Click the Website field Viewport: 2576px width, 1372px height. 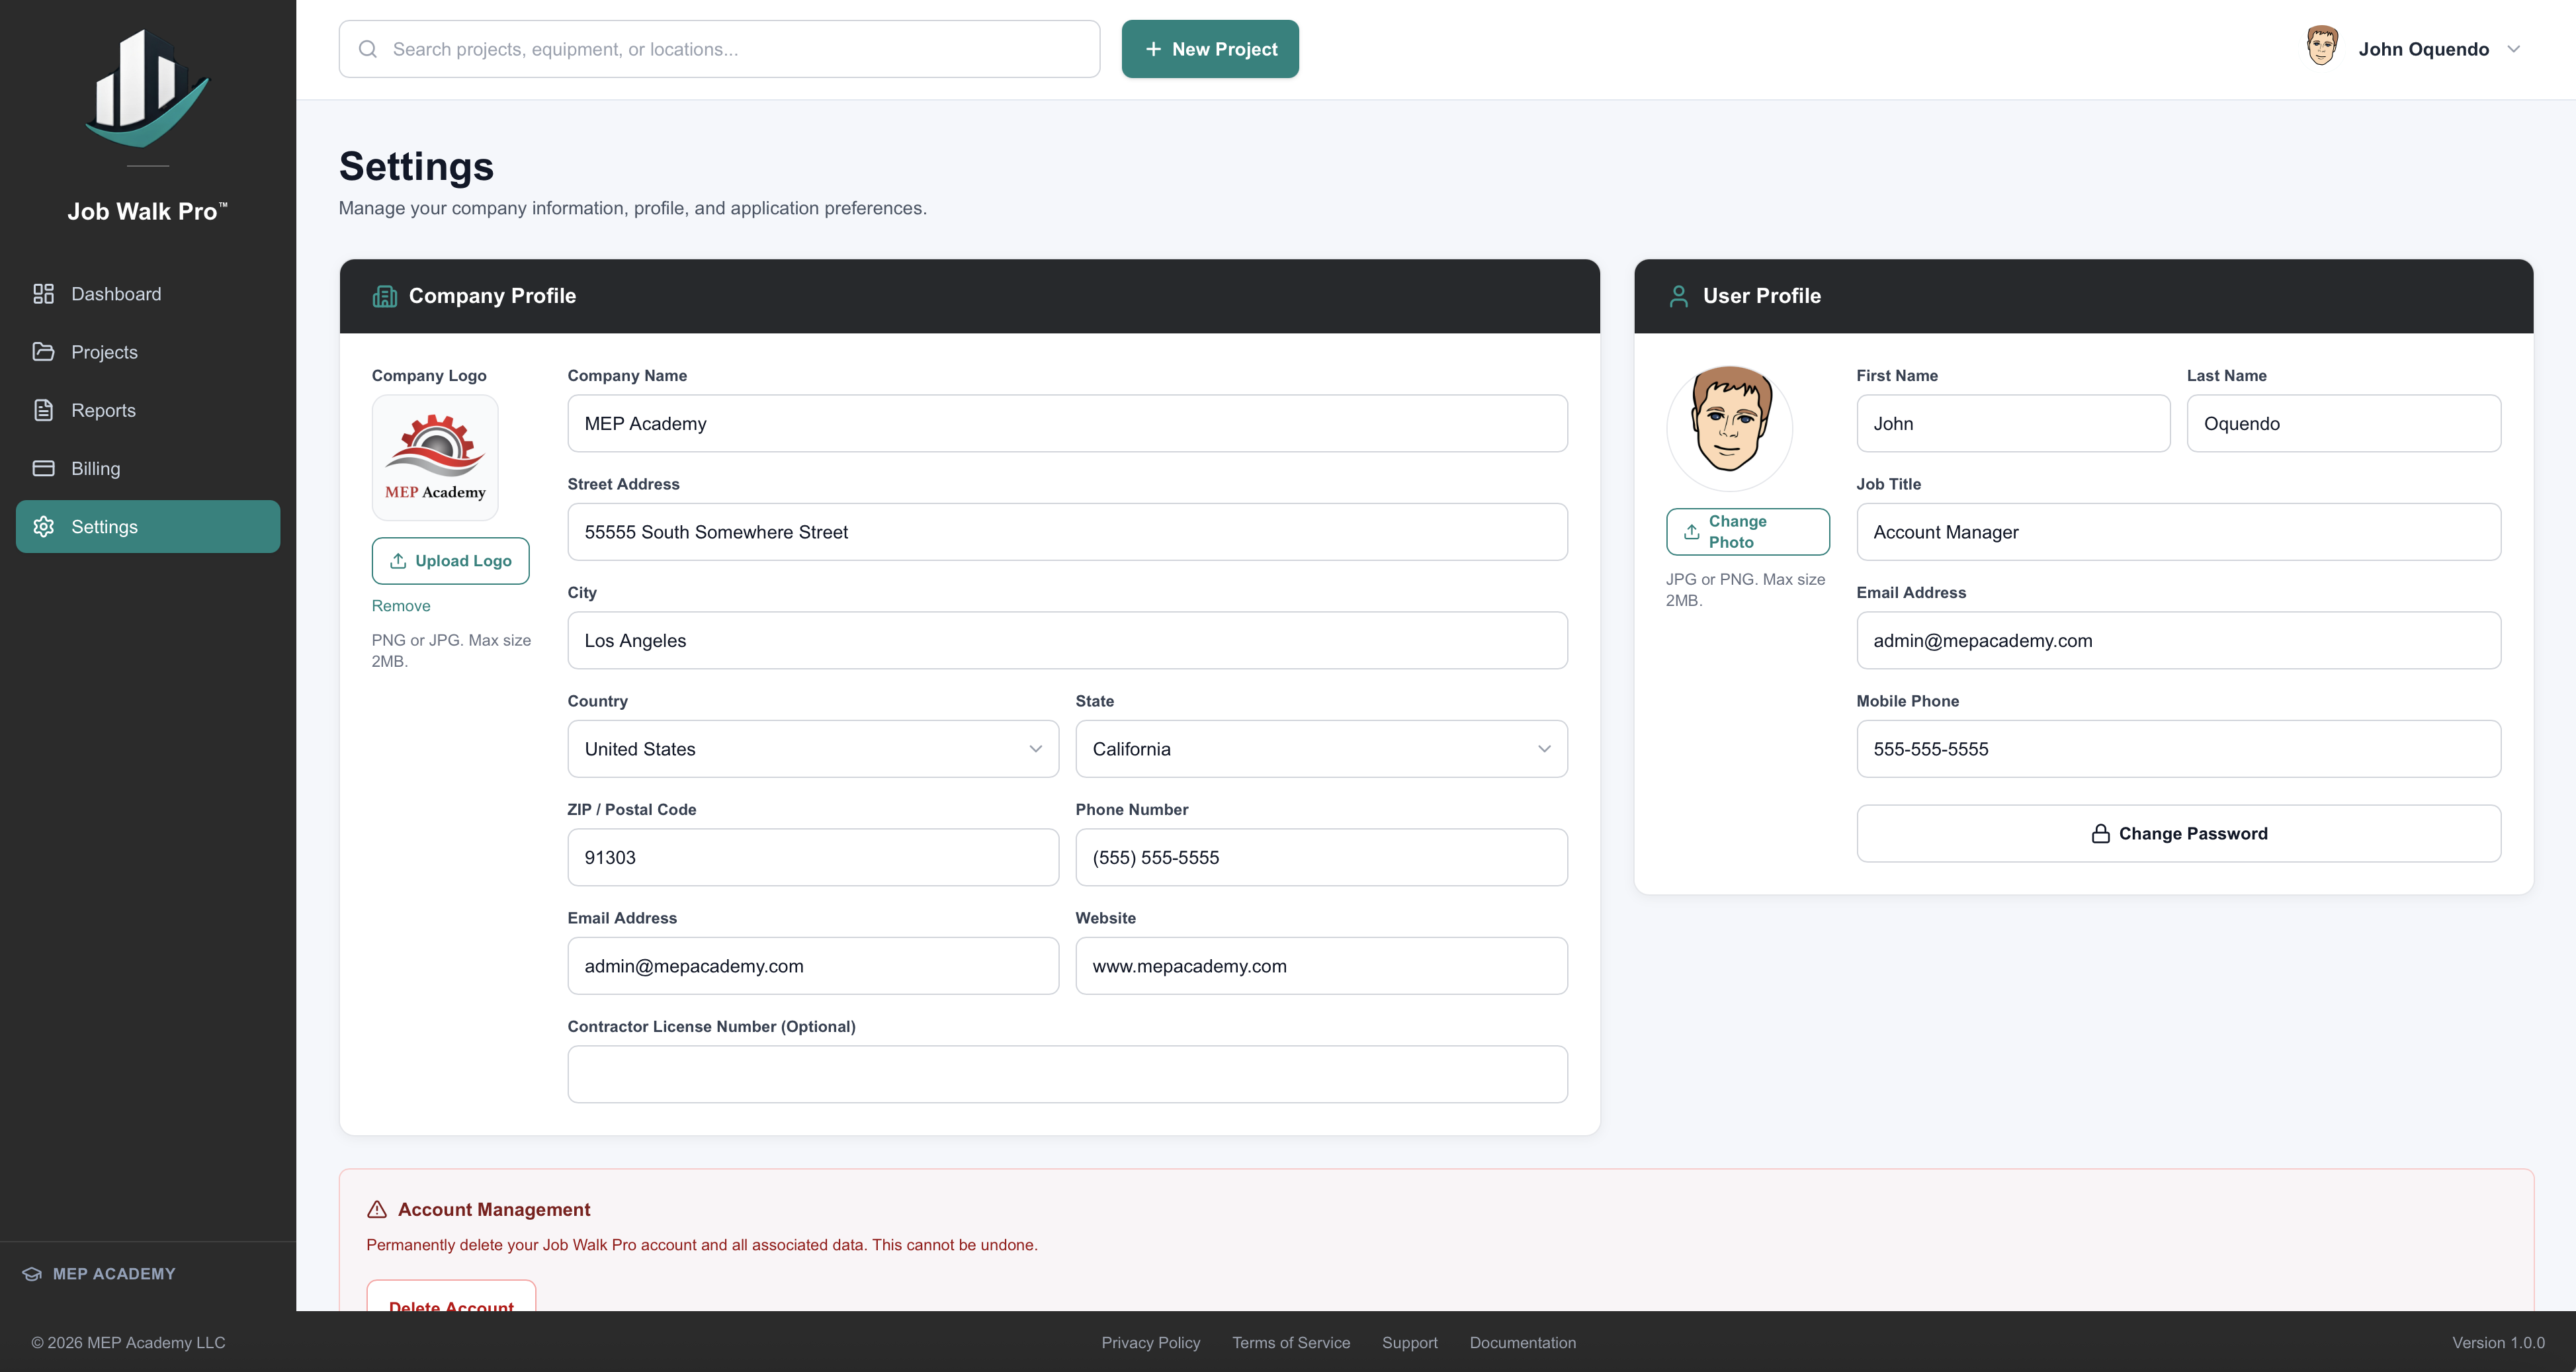click(1321, 966)
